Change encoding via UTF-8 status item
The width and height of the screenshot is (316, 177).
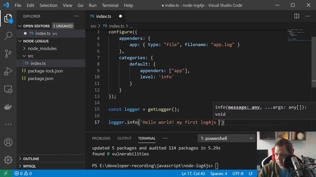coord(238,174)
